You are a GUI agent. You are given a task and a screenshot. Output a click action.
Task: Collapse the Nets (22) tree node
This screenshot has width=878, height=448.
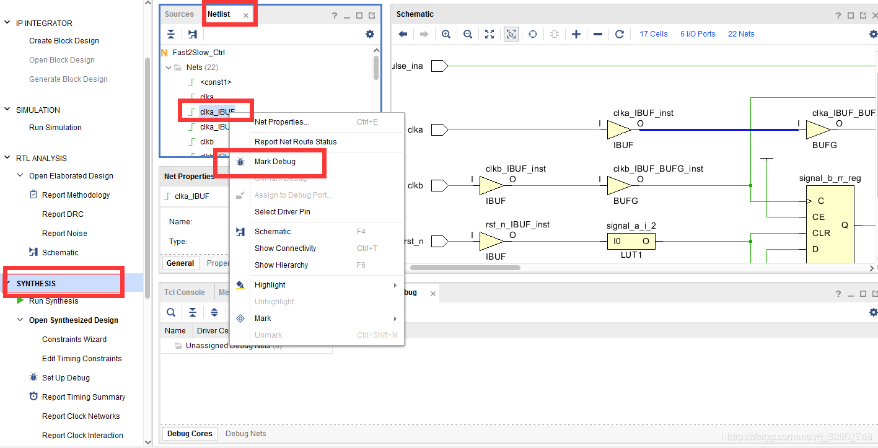(x=169, y=68)
